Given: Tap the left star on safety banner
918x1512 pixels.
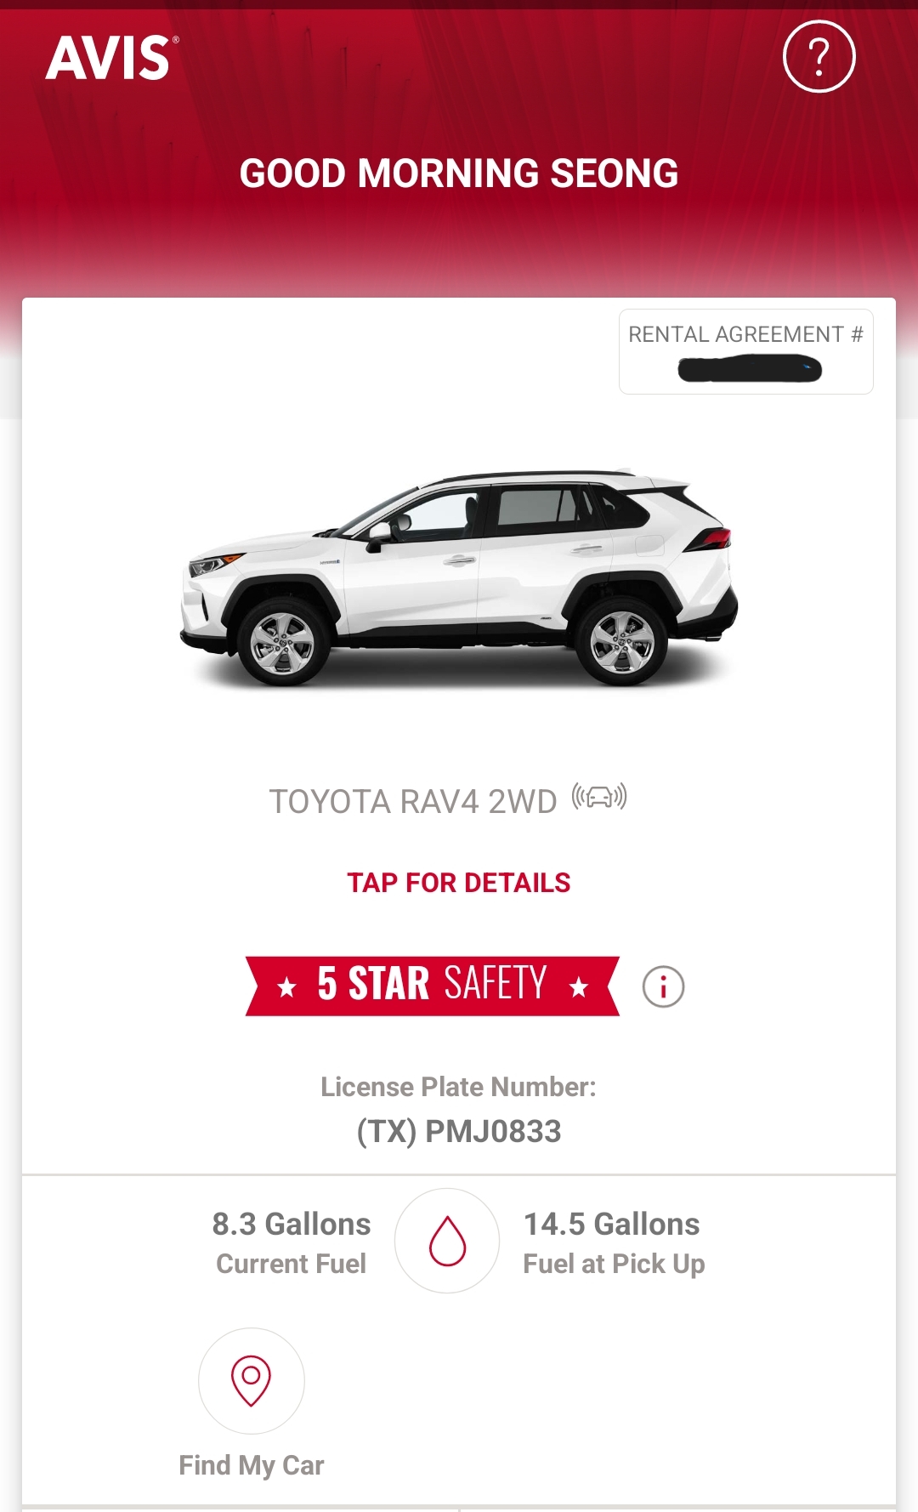Looking at the screenshot, I should (x=287, y=987).
